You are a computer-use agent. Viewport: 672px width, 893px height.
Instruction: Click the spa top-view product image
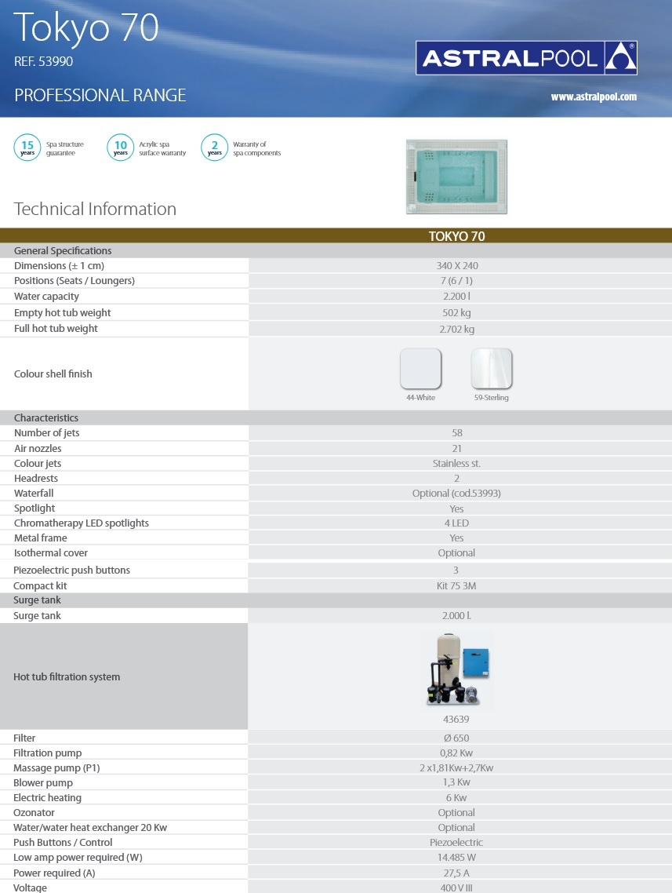[x=456, y=177]
